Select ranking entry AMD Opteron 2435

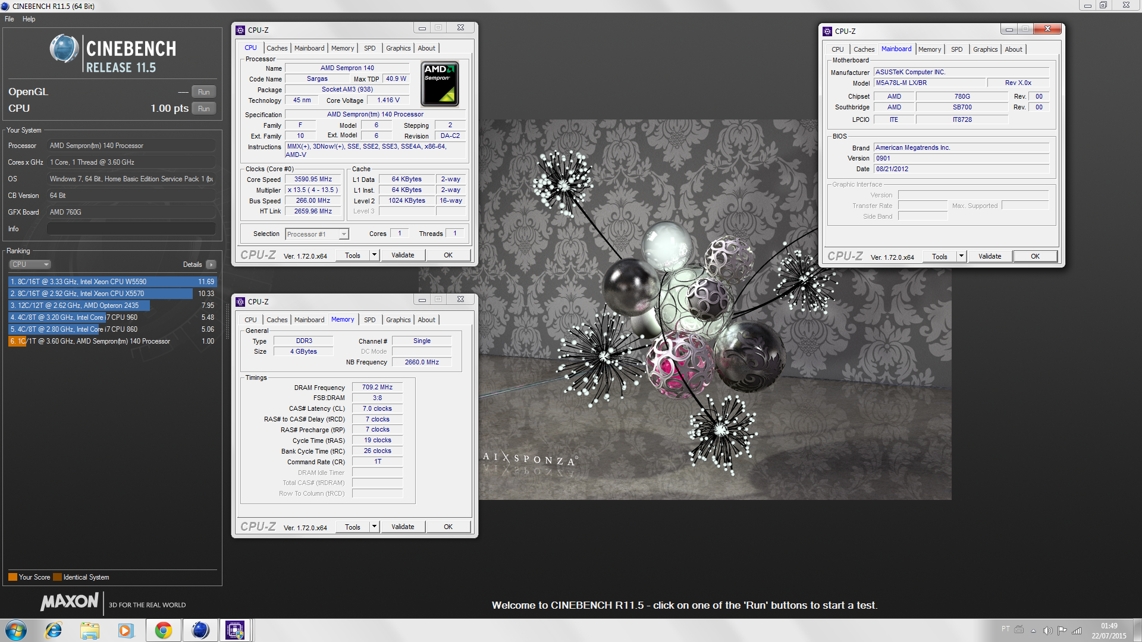112,306
